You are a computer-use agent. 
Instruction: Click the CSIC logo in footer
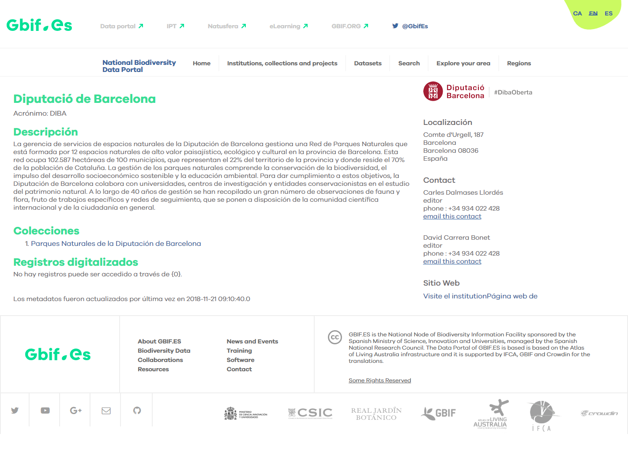click(x=310, y=413)
